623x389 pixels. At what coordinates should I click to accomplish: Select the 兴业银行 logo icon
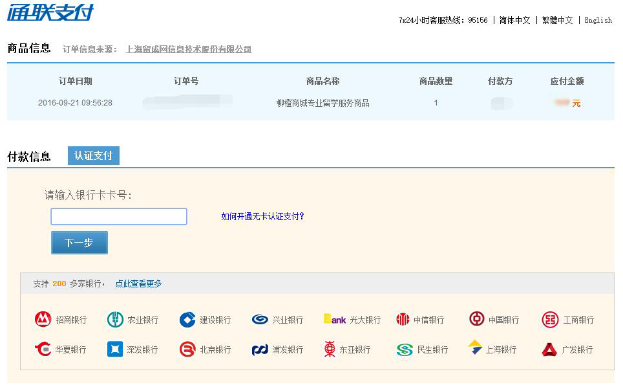pyautogui.click(x=260, y=319)
